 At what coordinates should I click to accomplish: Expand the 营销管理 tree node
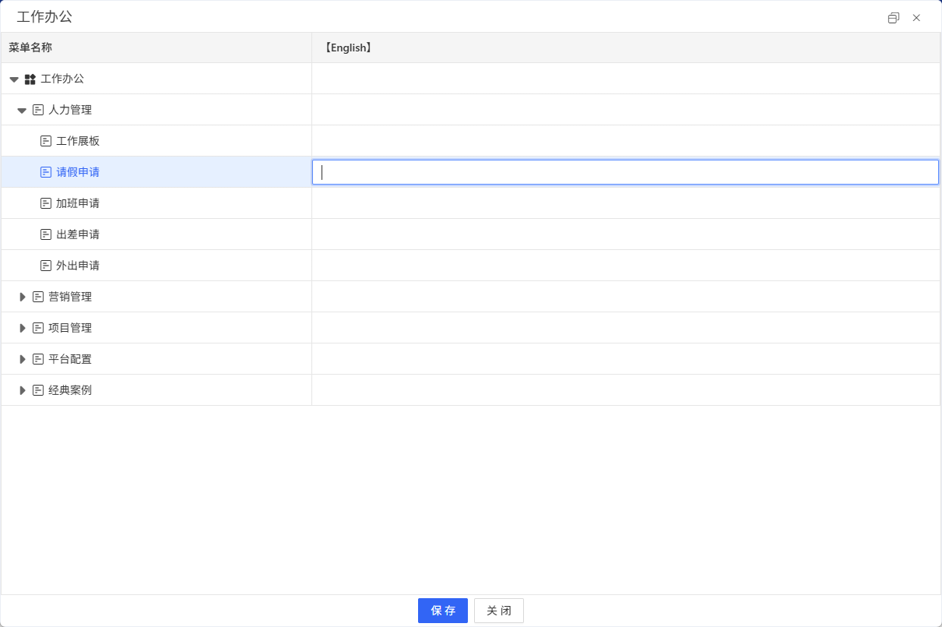[23, 297]
